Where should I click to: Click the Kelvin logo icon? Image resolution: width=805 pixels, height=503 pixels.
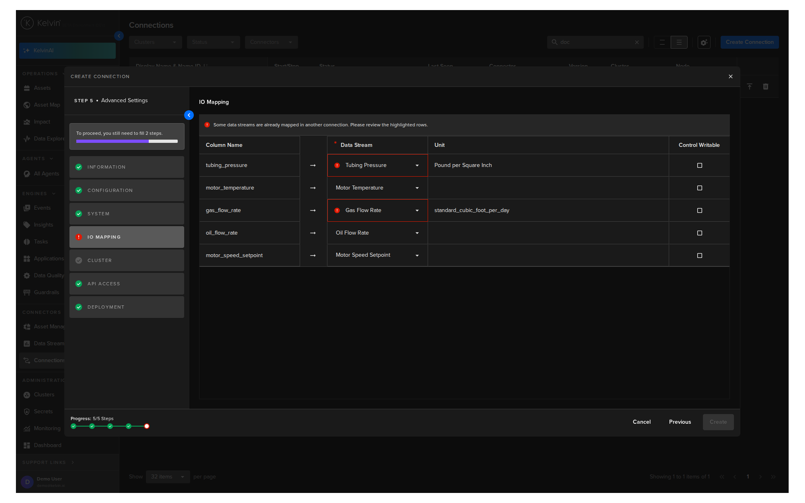27,23
